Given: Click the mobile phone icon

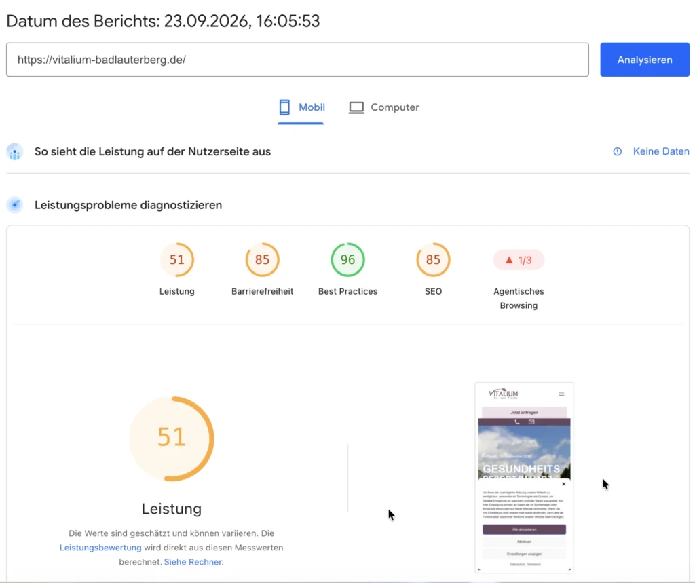Looking at the screenshot, I should click(284, 107).
